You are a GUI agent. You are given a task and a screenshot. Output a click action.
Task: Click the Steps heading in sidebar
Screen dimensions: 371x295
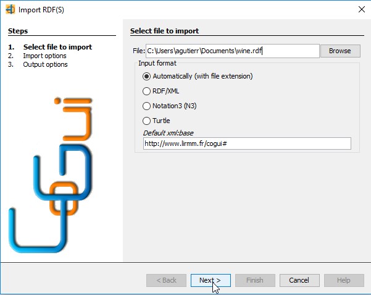[18, 31]
